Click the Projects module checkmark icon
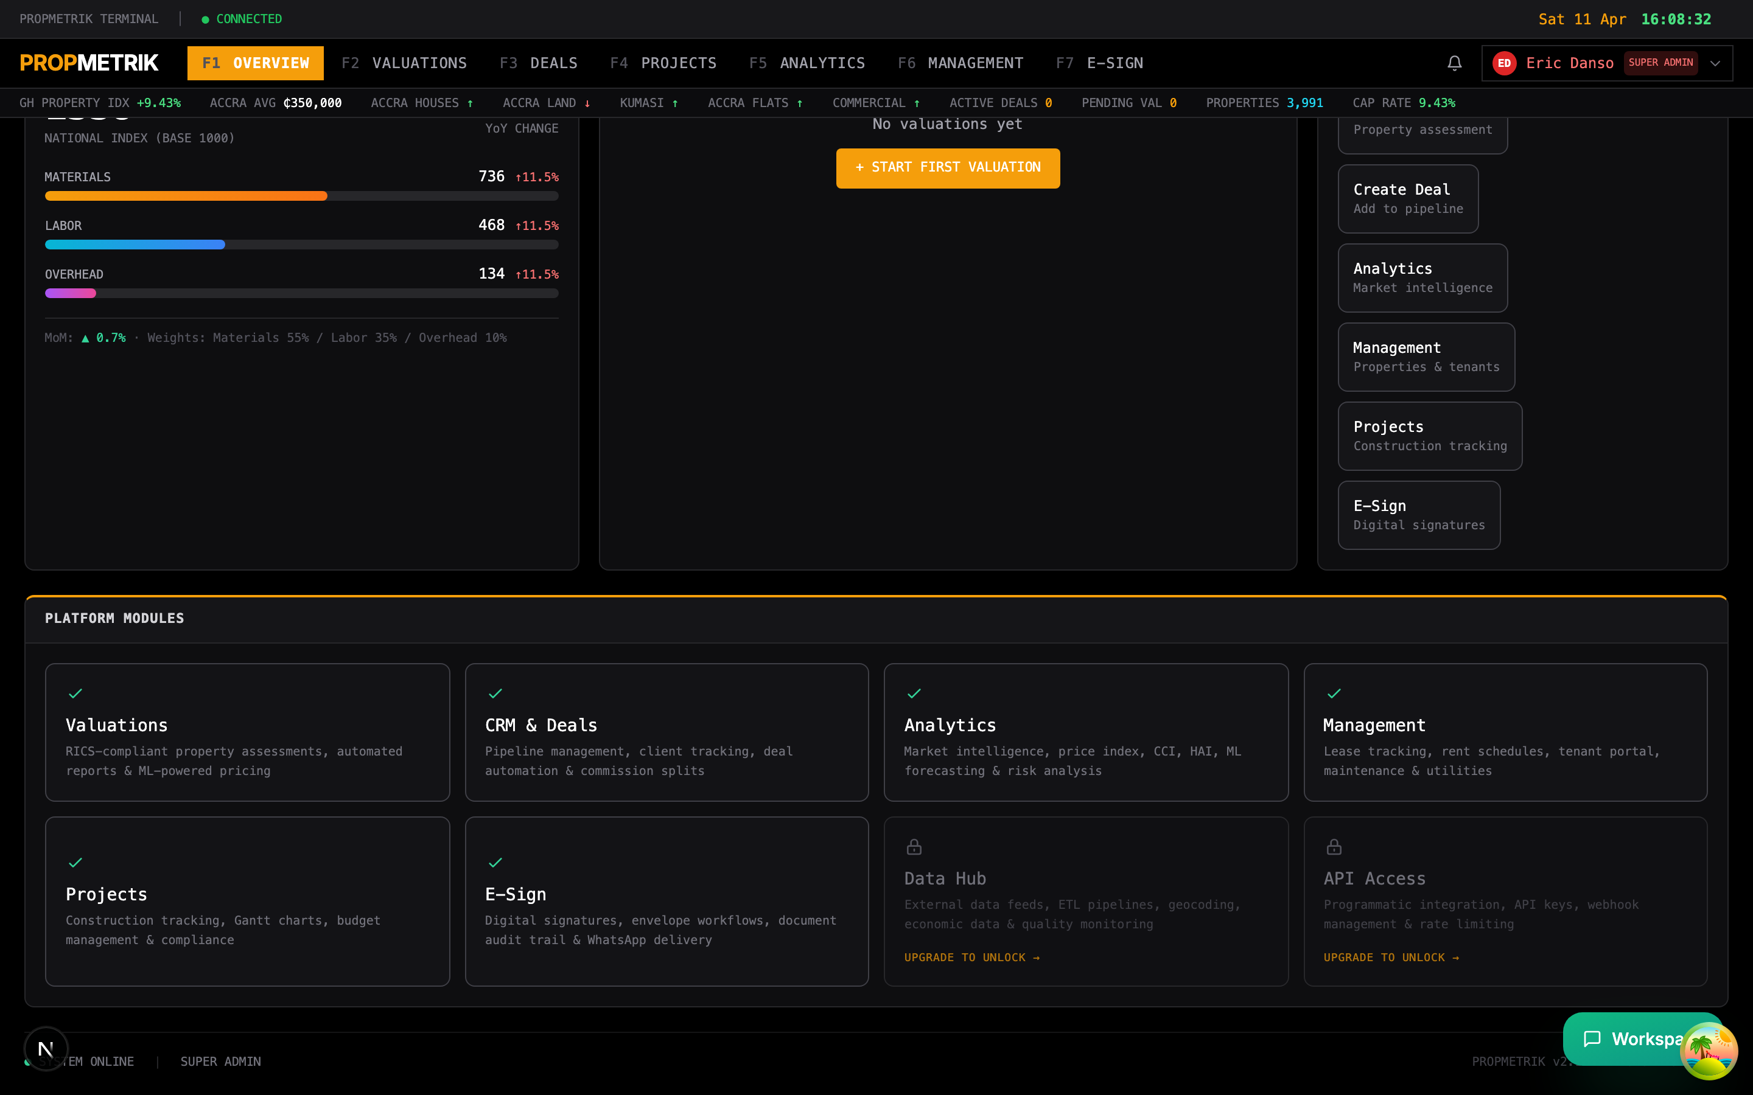Image resolution: width=1753 pixels, height=1095 pixels. [75, 862]
